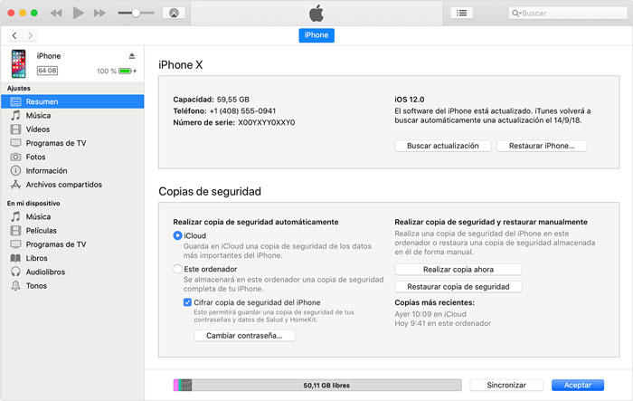Click 'Ayer 10:09 en iCloud' entry
This screenshot has height=401, width=633.
[430, 314]
